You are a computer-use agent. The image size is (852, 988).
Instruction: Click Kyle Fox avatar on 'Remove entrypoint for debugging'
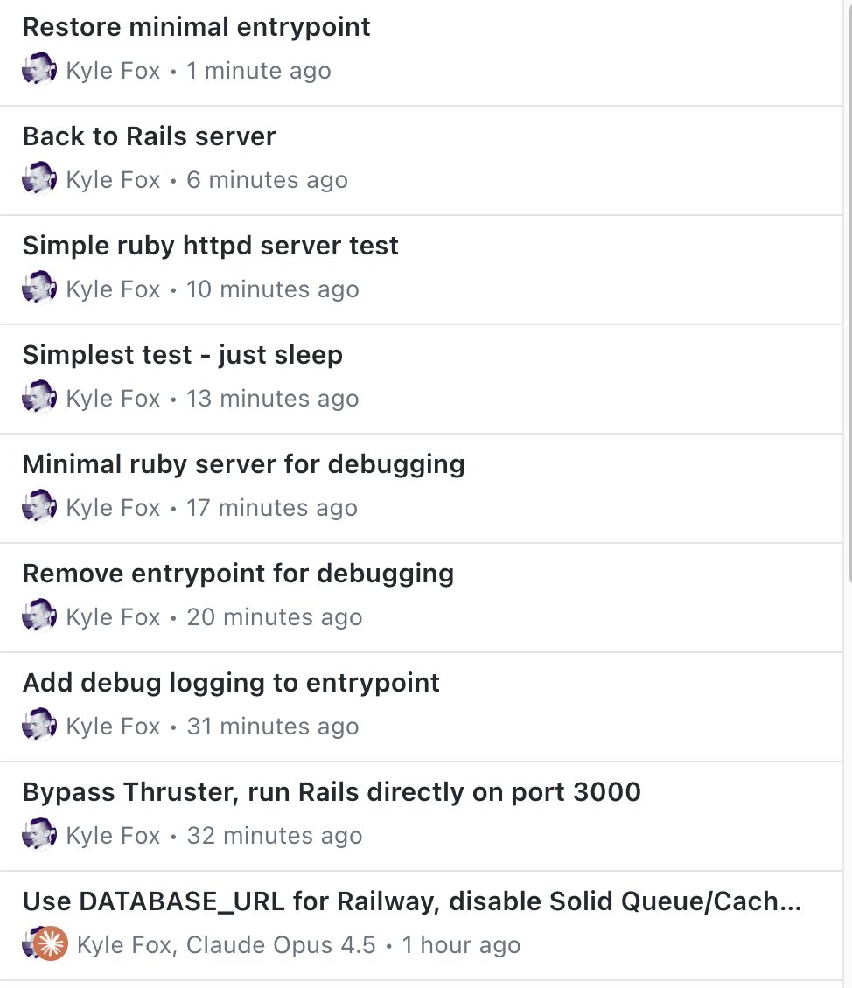pos(39,615)
